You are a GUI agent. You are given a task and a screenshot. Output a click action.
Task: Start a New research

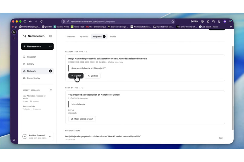coord(37,46)
